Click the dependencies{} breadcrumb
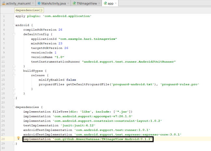 point(29,10)
